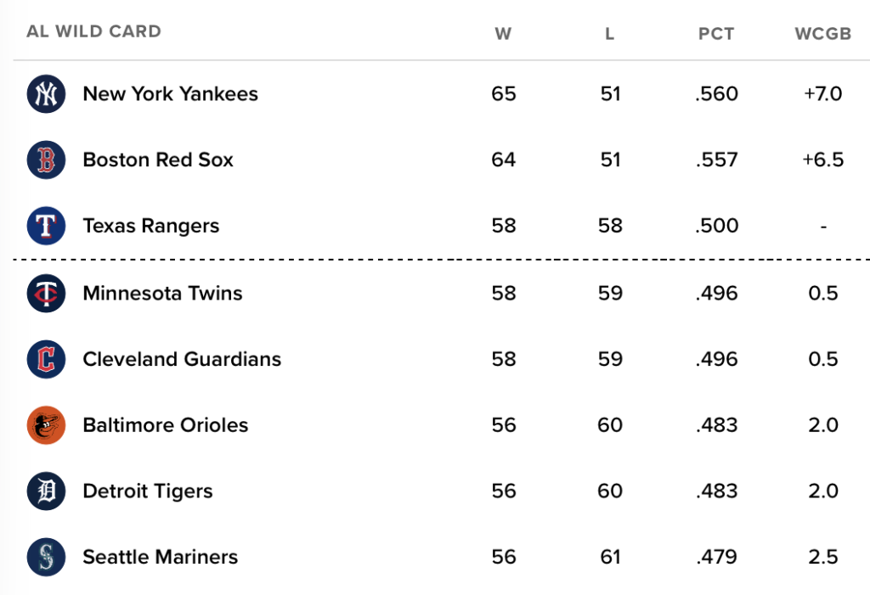Select the Minnesota Twins team name
Viewport: 870px width, 595px height.
162,294
